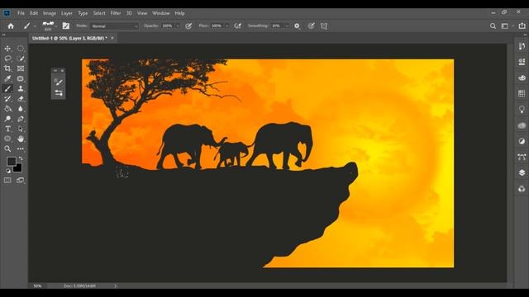Click the Home icon in options bar
This screenshot has width=529, height=297.
pyautogui.click(x=11, y=26)
